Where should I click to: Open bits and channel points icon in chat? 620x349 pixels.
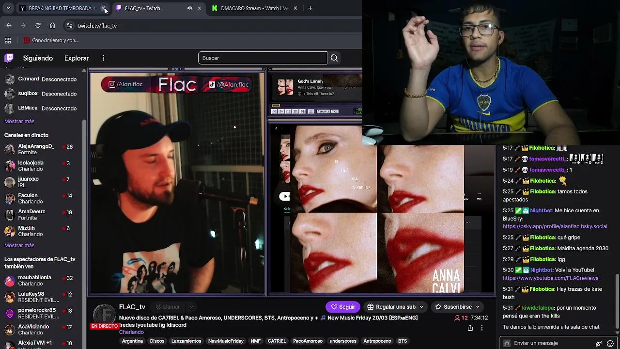(x=599, y=343)
